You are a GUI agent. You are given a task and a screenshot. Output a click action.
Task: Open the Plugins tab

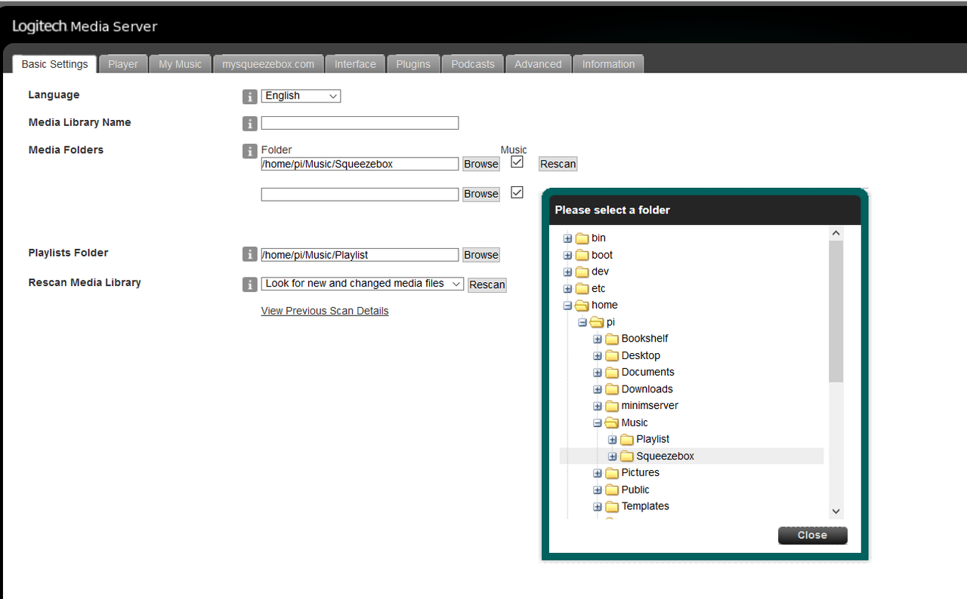click(x=413, y=64)
